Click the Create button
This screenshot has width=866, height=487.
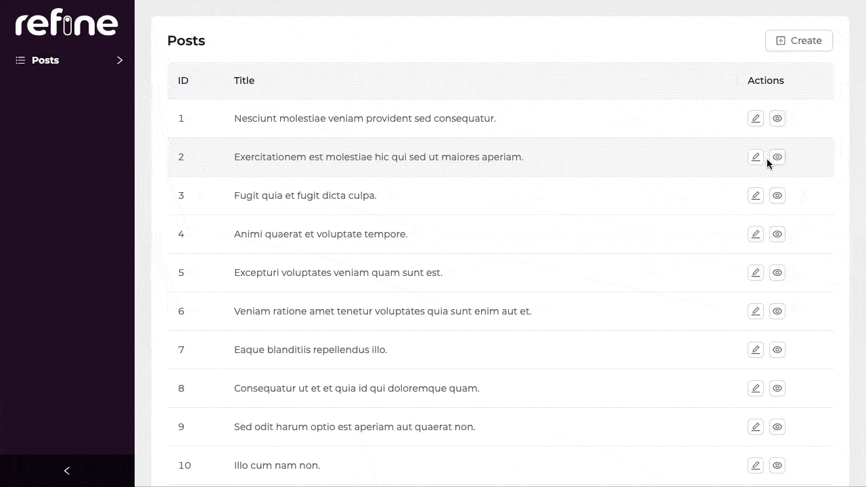pyautogui.click(x=798, y=41)
